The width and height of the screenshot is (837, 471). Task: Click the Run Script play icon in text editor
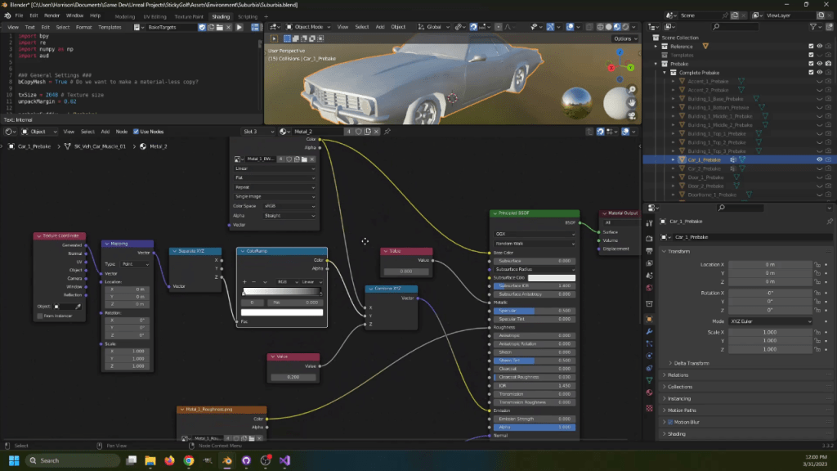(x=239, y=26)
